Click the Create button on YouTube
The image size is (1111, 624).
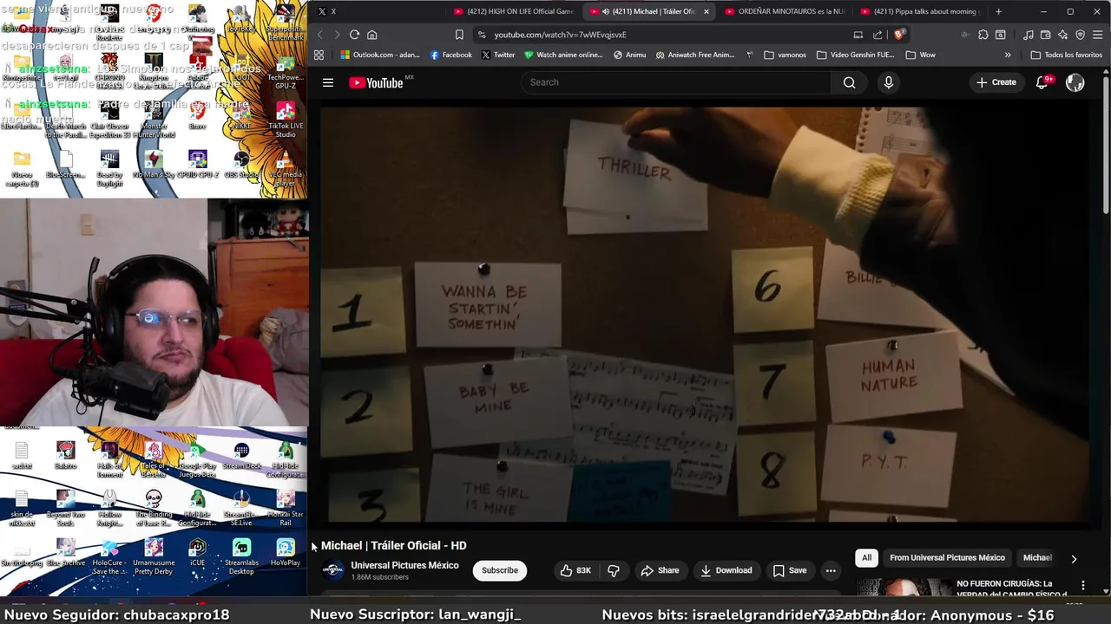pyautogui.click(x=996, y=82)
